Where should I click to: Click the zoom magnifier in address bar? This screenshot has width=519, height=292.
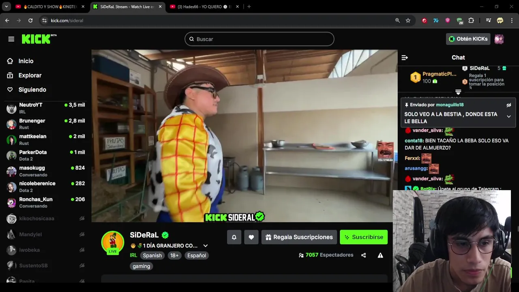(x=397, y=20)
